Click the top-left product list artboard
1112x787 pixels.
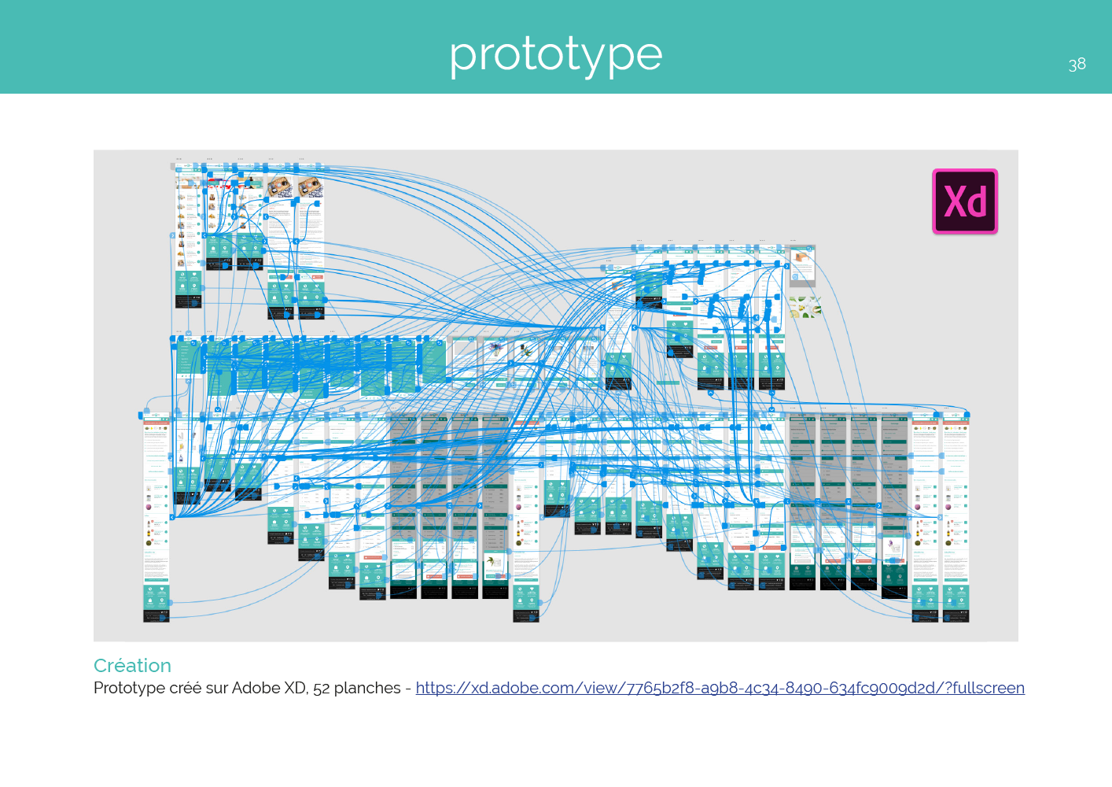(188, 236)
